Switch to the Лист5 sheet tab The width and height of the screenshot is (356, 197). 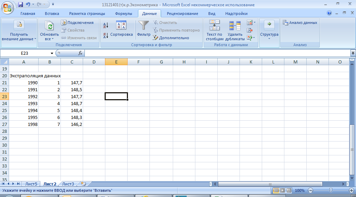[x=31, y=184]
